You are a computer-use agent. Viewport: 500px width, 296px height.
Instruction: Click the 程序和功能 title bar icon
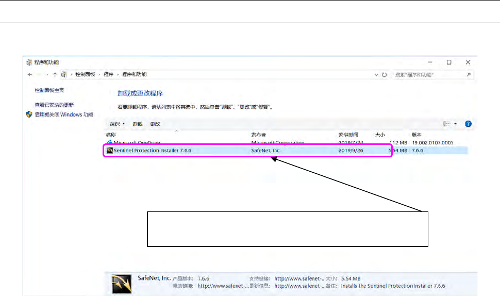pos(29,62)
